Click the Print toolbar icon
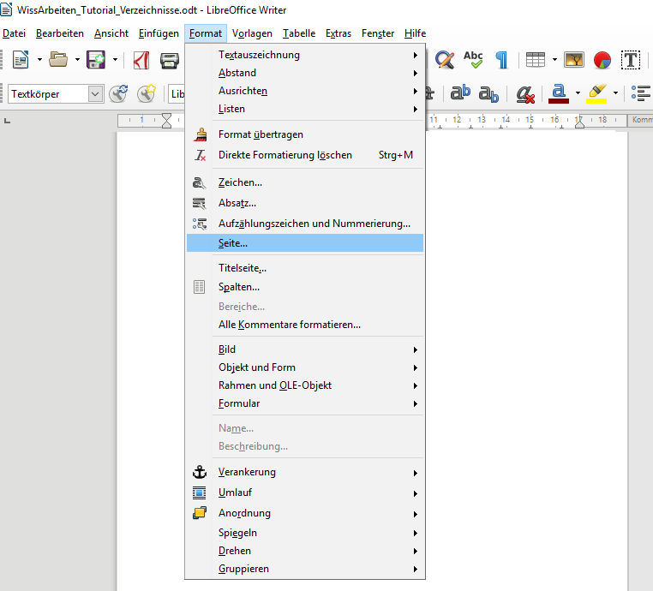This screenshot has width=653, height=591. coord(171,60)
